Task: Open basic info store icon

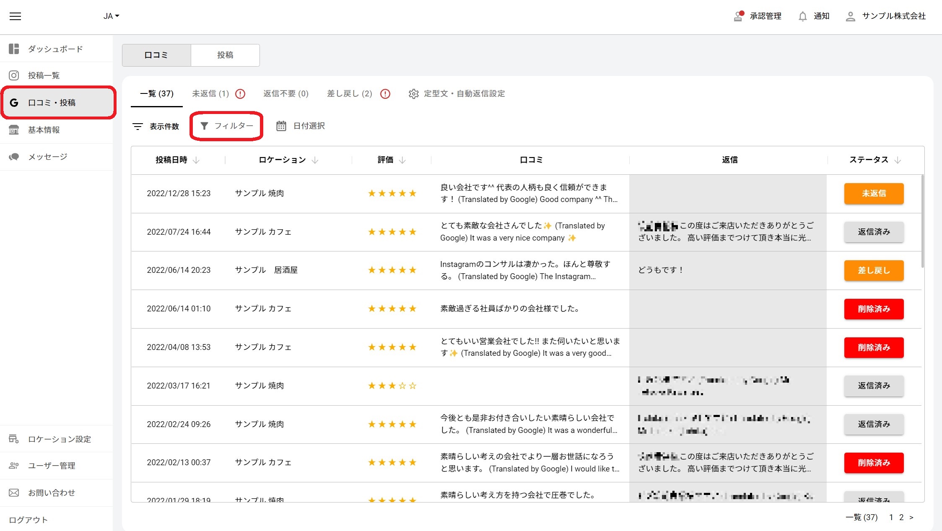Action: click(x=14, y=130)
